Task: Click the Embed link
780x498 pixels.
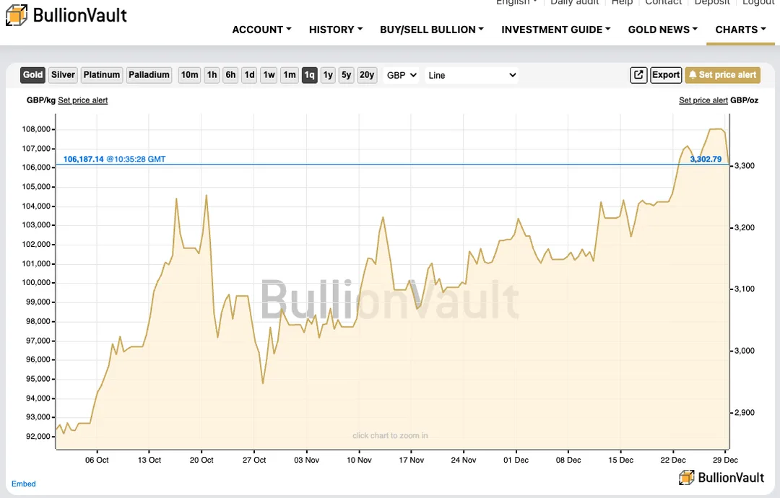Action: [23, 484]
